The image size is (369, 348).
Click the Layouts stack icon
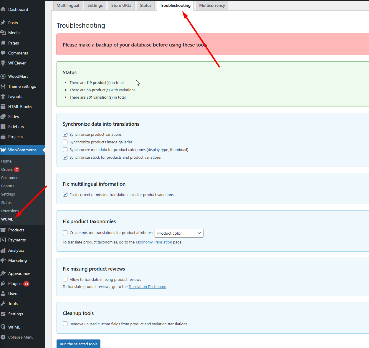click(x=3, y=97)
